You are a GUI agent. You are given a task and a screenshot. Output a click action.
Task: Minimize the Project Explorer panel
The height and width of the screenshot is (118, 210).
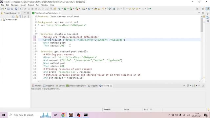(25, 13)
